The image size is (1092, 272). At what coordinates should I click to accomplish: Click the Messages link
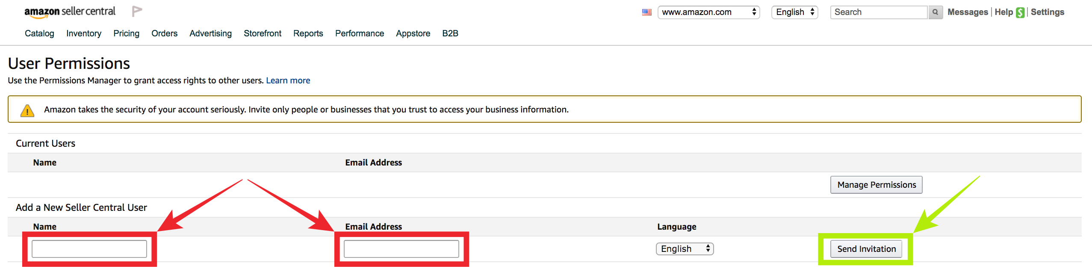point(968,12)
